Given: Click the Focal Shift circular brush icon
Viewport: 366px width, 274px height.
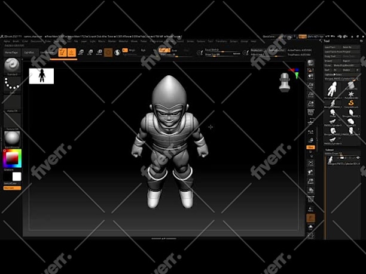Looking at the screenshot, I should 200,53.
